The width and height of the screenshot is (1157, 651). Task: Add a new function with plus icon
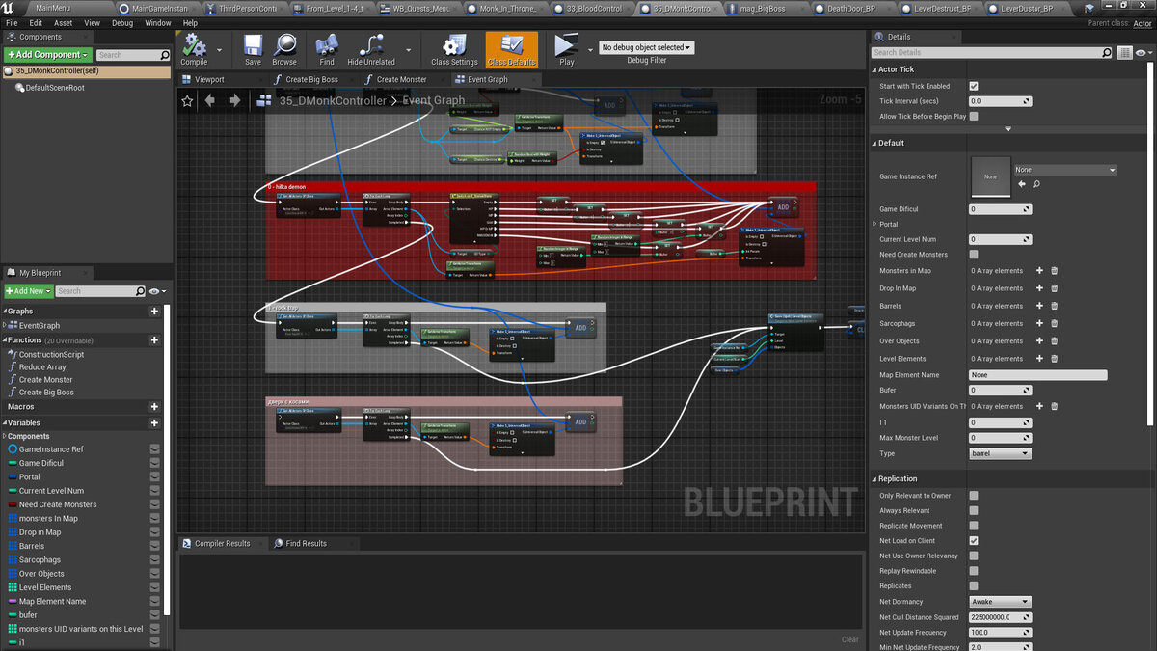coord(154,340)
